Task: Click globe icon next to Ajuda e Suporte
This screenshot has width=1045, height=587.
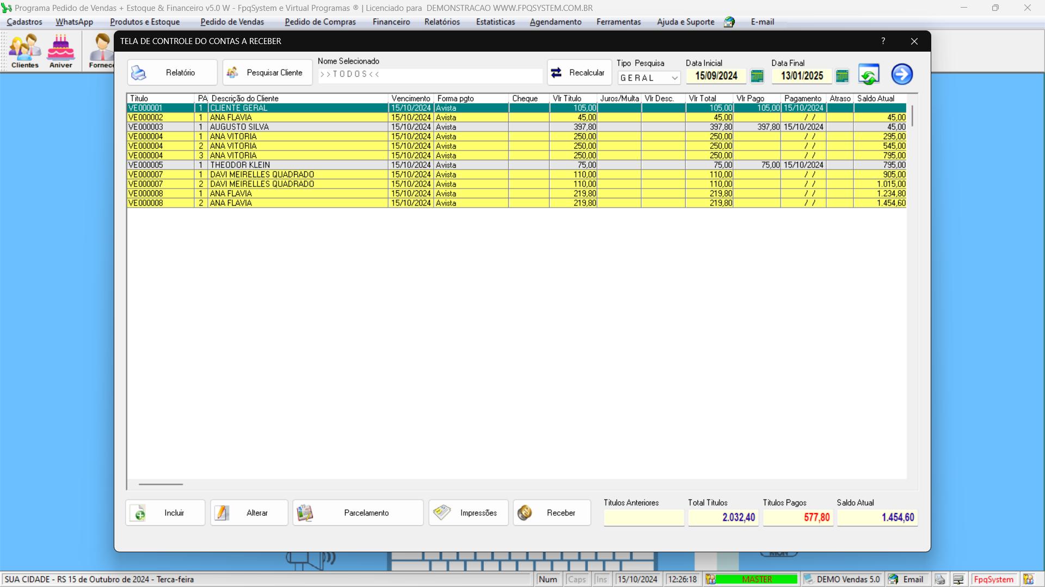Action: click(729, 22)
